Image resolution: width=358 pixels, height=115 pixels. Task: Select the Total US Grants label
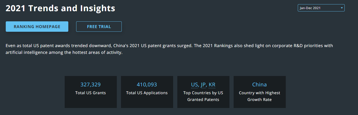[x=90, y=93]
